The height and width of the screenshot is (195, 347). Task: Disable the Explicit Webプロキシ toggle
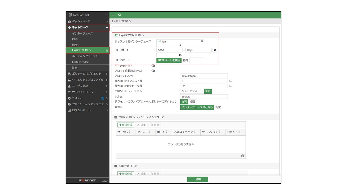point(117,35)
